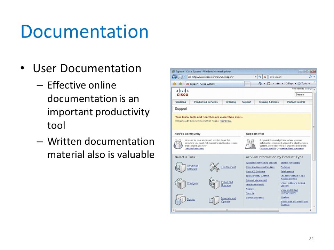The height and width of the screenshot is (250, 334).
Task: Click the Add to Favorites icon
Action: coord(181,84)
